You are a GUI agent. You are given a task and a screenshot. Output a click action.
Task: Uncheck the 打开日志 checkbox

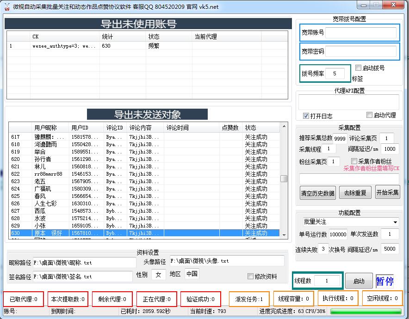(306, 116)
